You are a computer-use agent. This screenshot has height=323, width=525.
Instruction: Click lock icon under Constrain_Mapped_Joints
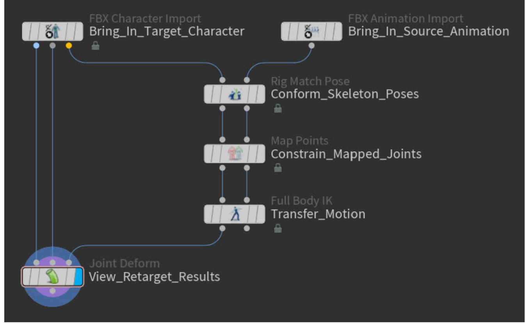point(278,168)
